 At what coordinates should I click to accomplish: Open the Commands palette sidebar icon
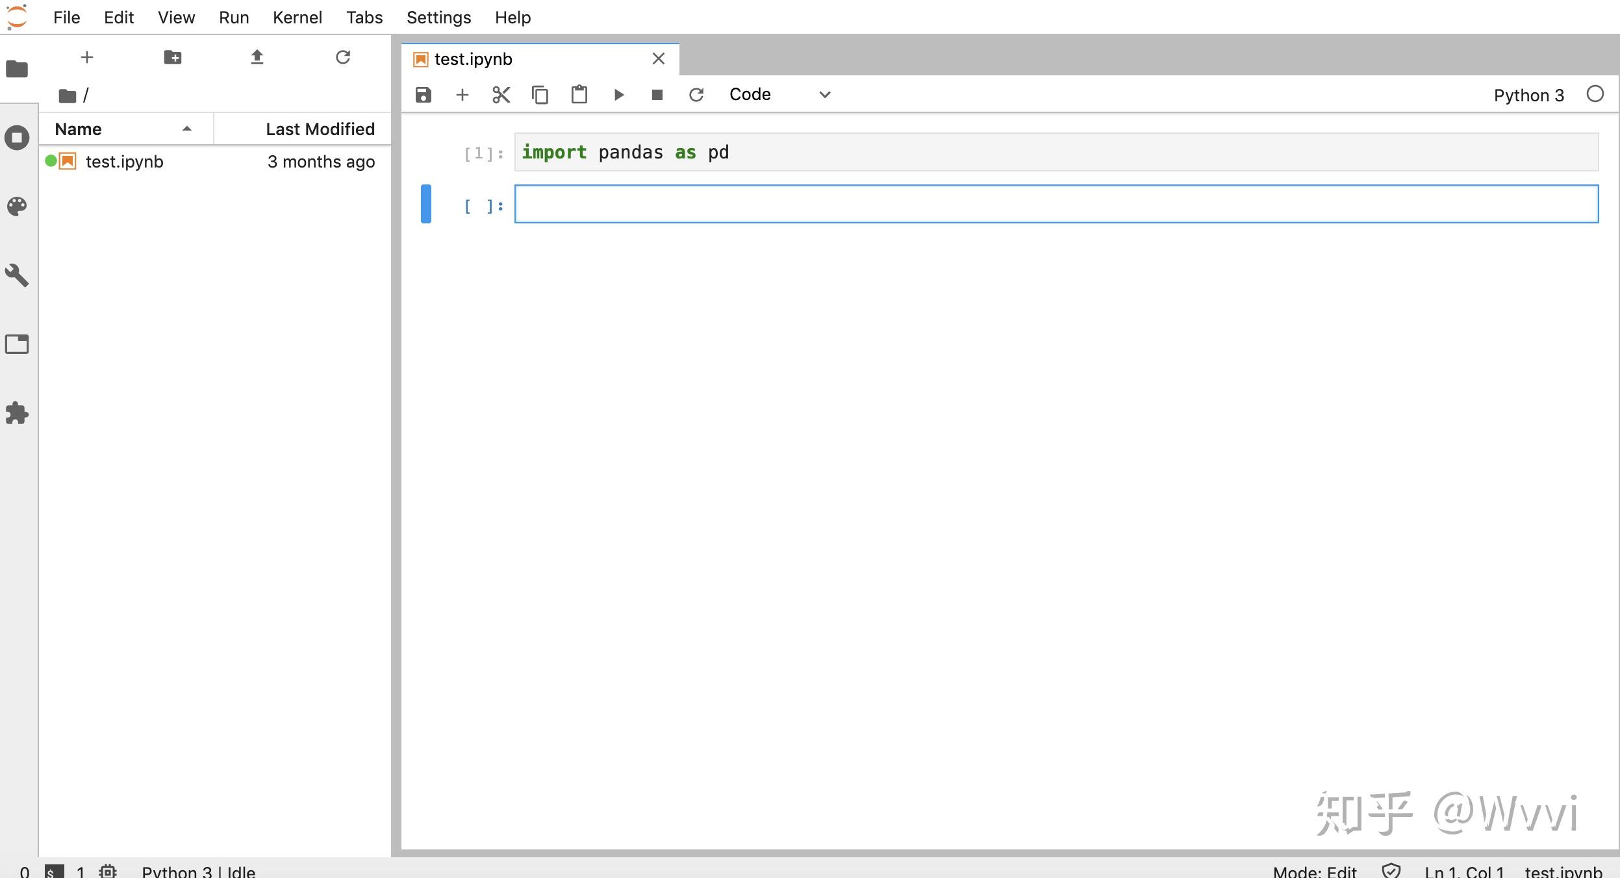(17, 207)
